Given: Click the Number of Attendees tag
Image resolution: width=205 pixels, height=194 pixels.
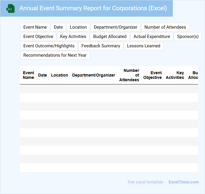Looking at the screenshot, I should 165,27.
